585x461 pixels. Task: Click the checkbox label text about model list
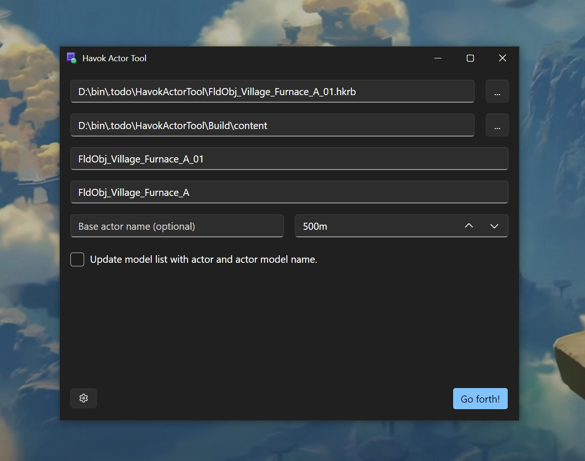coord(203,259)
